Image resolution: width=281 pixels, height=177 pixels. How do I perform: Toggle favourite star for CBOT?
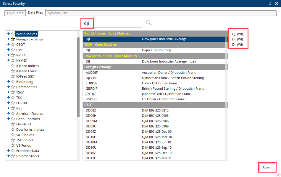pyautogui.click(x=13, y=44)
